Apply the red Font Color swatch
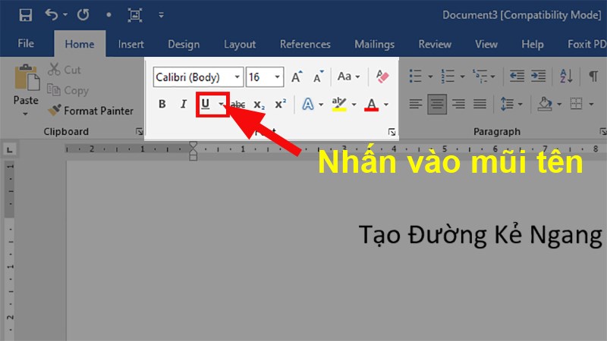The width and height of the screenshot is (607, 341). 371,104
